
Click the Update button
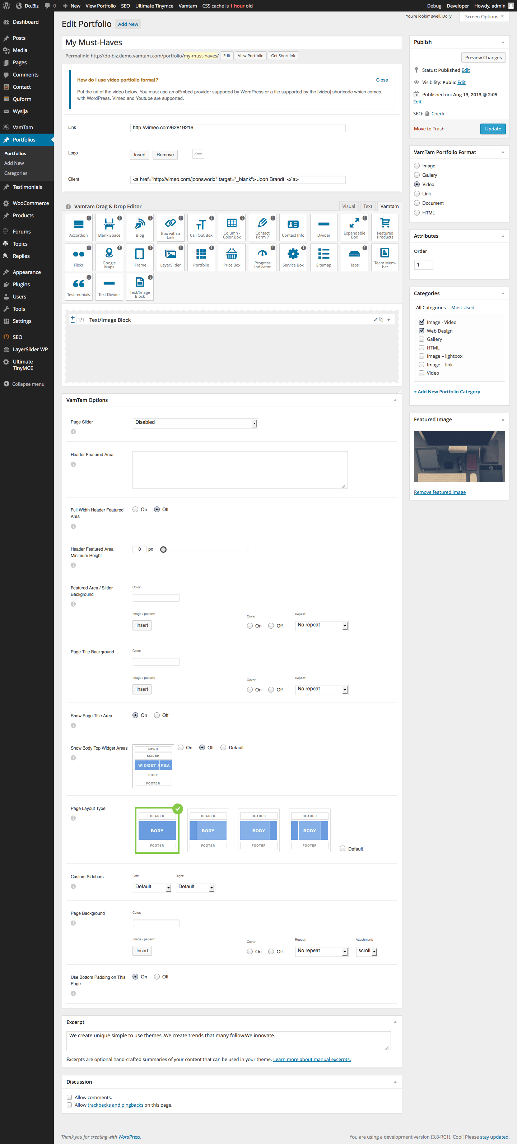(493, 129)
